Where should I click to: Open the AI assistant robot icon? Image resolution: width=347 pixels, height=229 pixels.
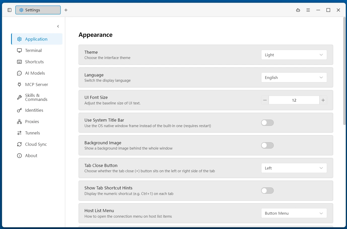pos(298,10)
